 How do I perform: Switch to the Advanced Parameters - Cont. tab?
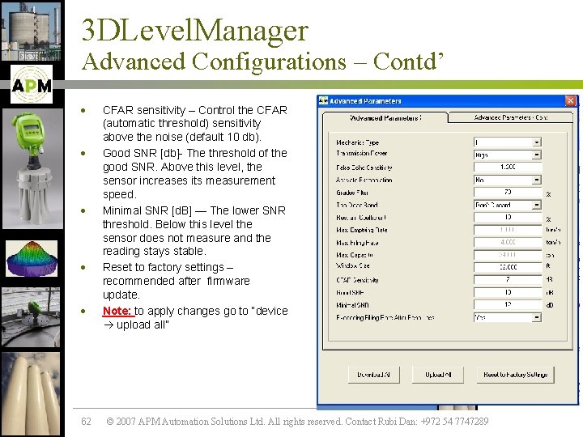tap(510, 117)
